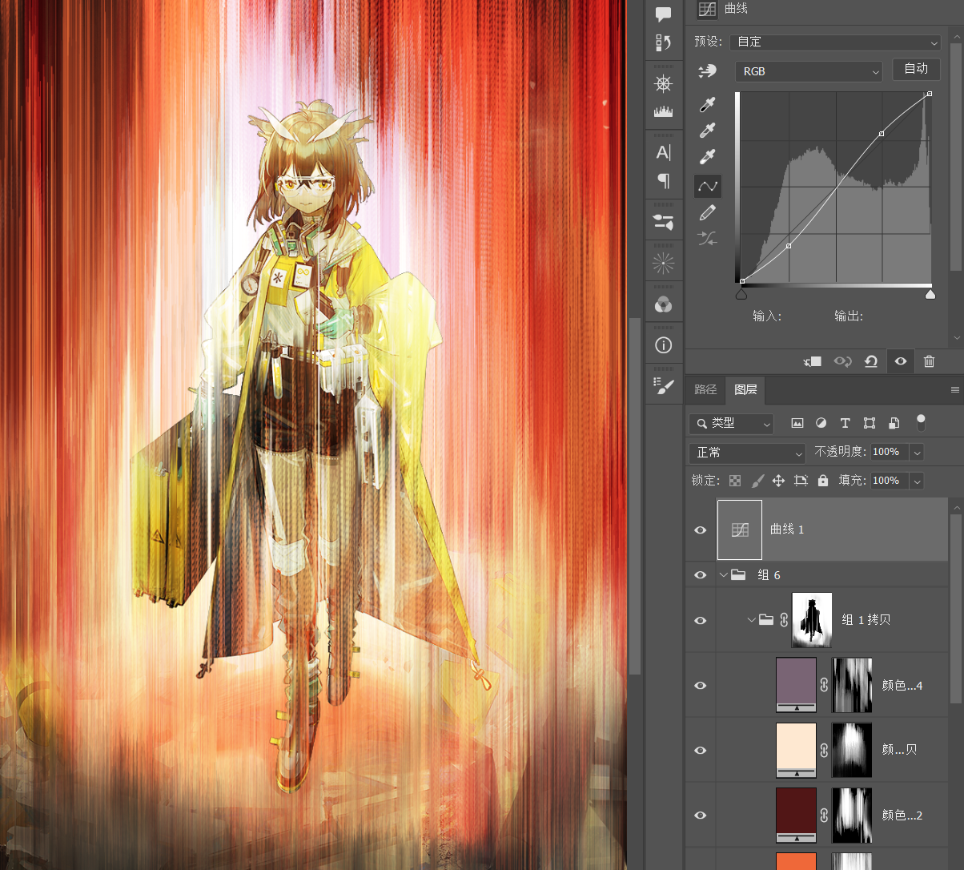
Task: Hide the 组 6 group
Action: pos(701,575)
